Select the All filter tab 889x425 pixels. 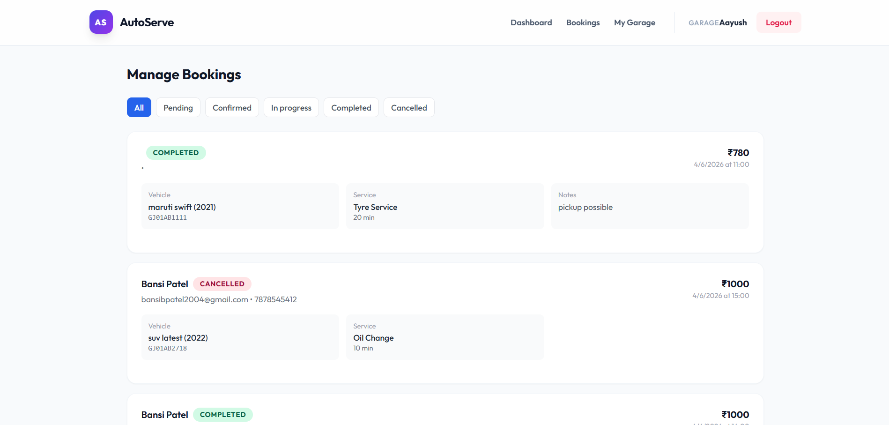coord(139,107)
